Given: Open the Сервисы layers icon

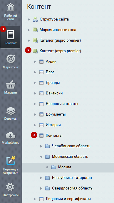Looking at the screenshot, I should pyautogui.click(x=11, y=111).
